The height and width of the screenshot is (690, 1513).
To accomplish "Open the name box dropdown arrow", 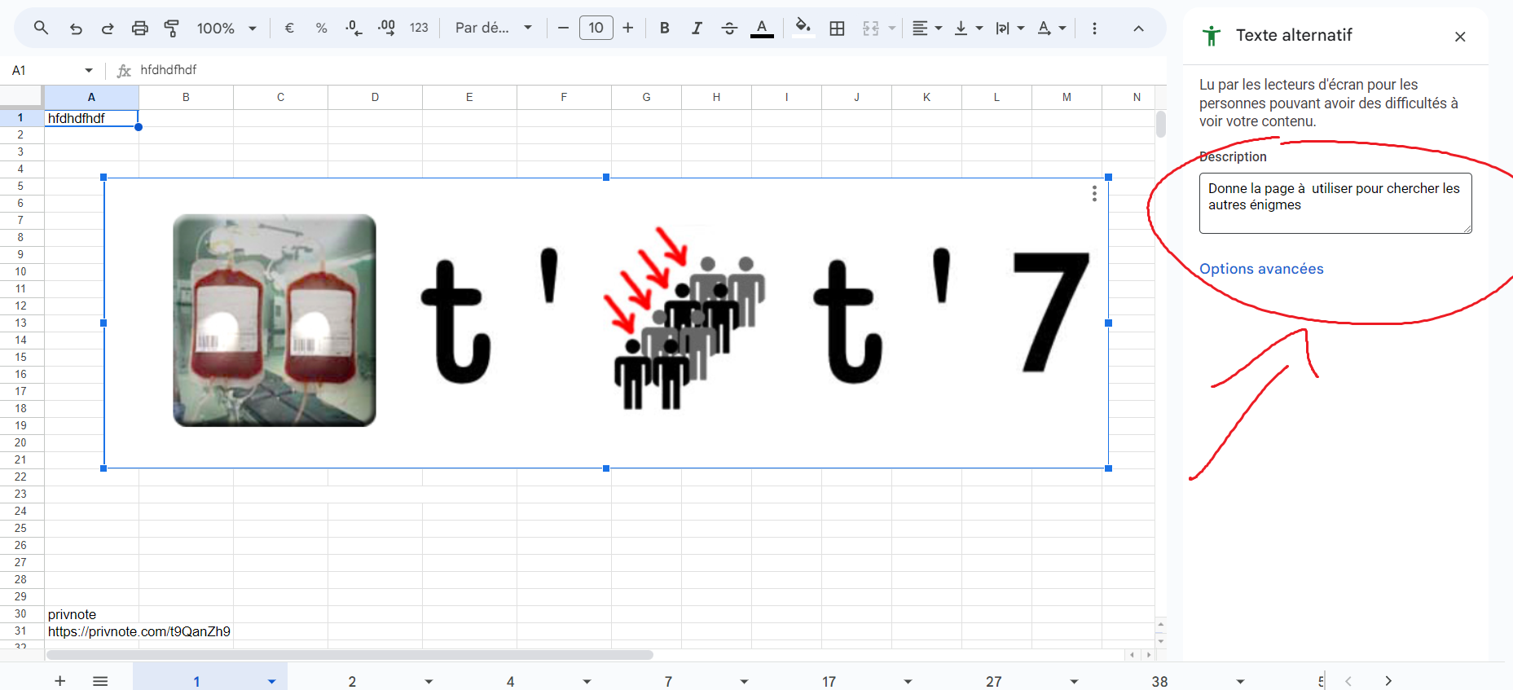I will click(x=89, y=70).
